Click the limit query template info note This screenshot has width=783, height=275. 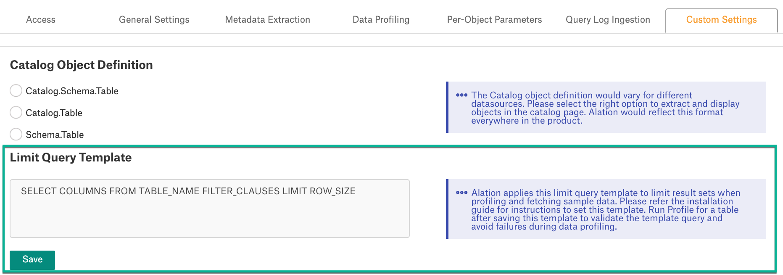click(606, 209)
